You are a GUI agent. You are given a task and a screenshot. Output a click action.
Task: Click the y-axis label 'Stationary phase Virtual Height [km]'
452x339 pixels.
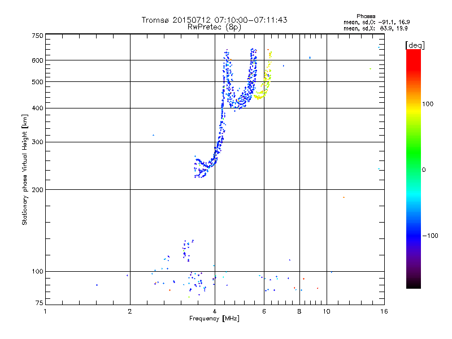pos(25,169)
